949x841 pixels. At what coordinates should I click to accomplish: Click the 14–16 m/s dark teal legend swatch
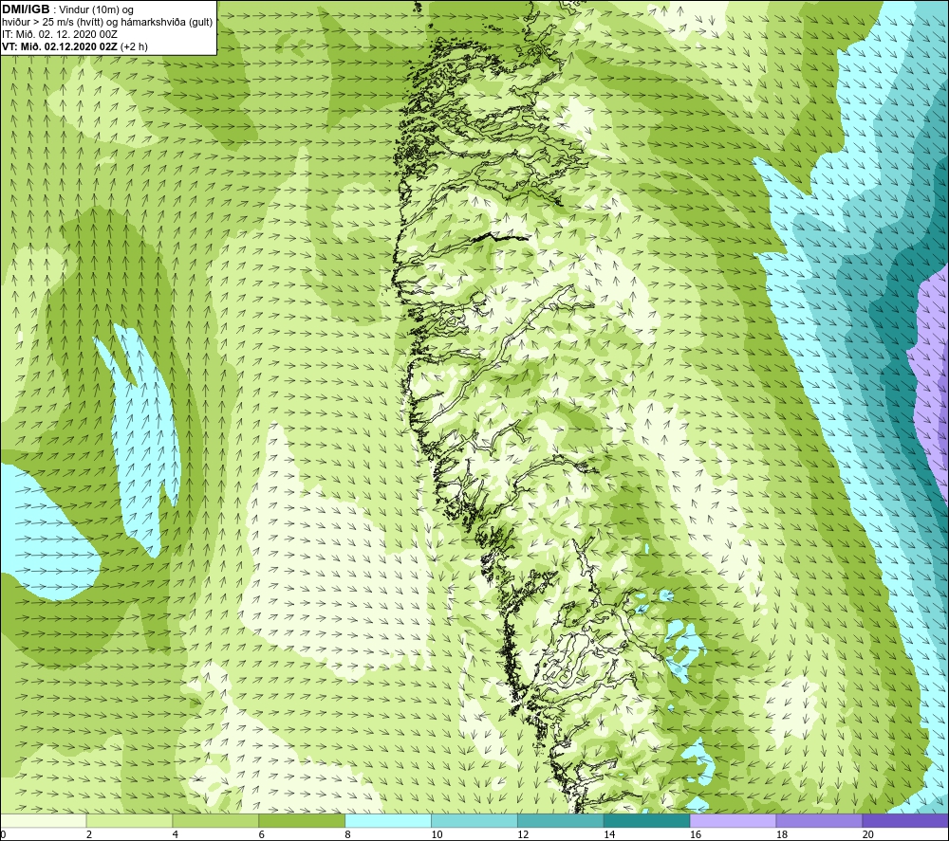pos(647,820)
